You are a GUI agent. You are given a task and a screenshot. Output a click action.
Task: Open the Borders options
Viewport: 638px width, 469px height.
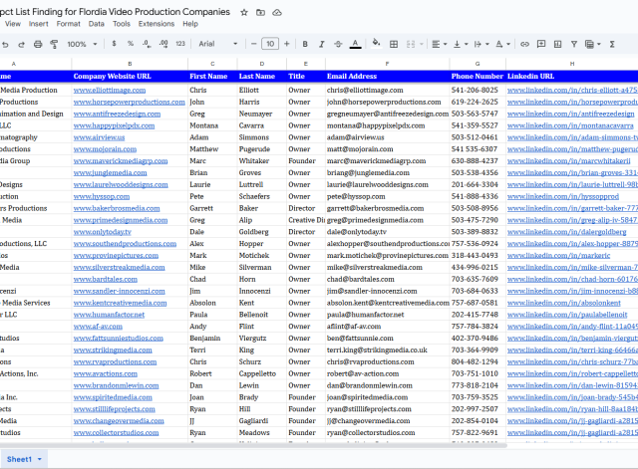pyautogui.click(x=394, y=44)
